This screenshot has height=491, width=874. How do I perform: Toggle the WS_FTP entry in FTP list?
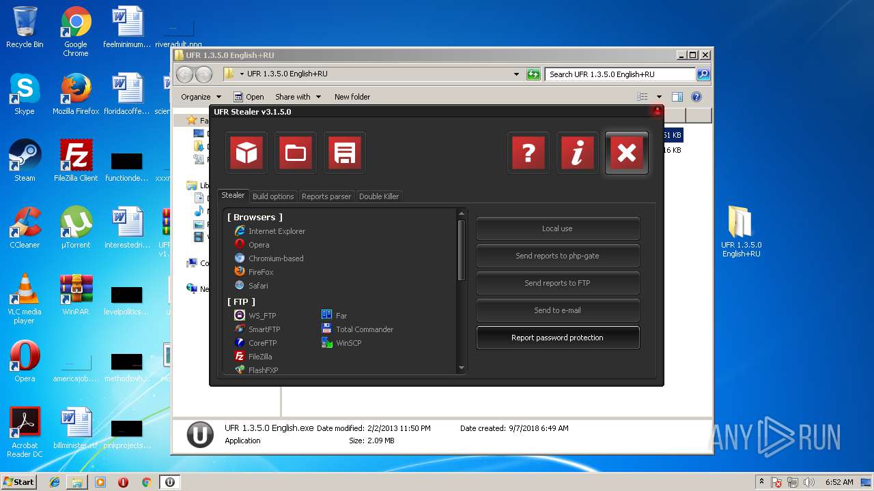tap(255, 316)
